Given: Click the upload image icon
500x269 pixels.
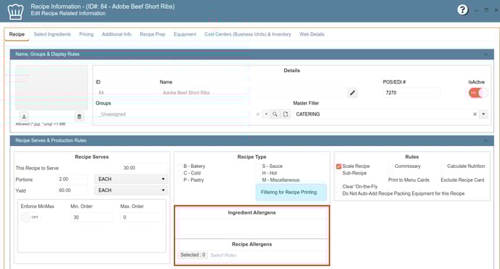Looking at the screenshot, I should (24, 116).
